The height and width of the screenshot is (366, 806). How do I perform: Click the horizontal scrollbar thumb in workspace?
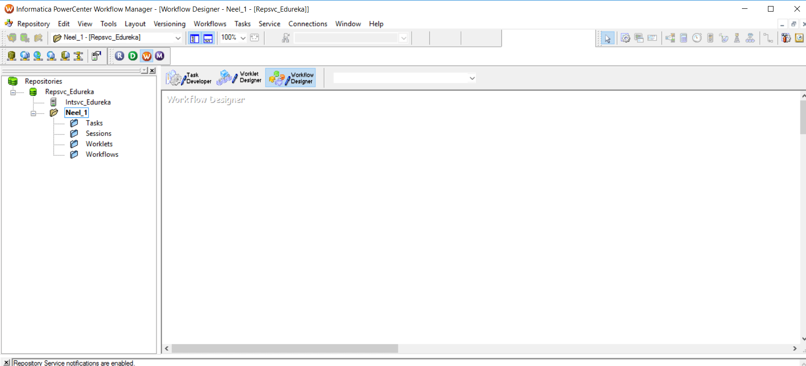(285, 348)
